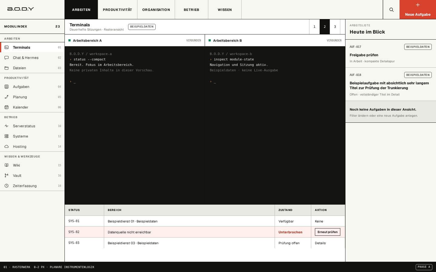This screenshot has height=272, width=436.
Task: Open the Organisation tab
Action: coord(156,10)
